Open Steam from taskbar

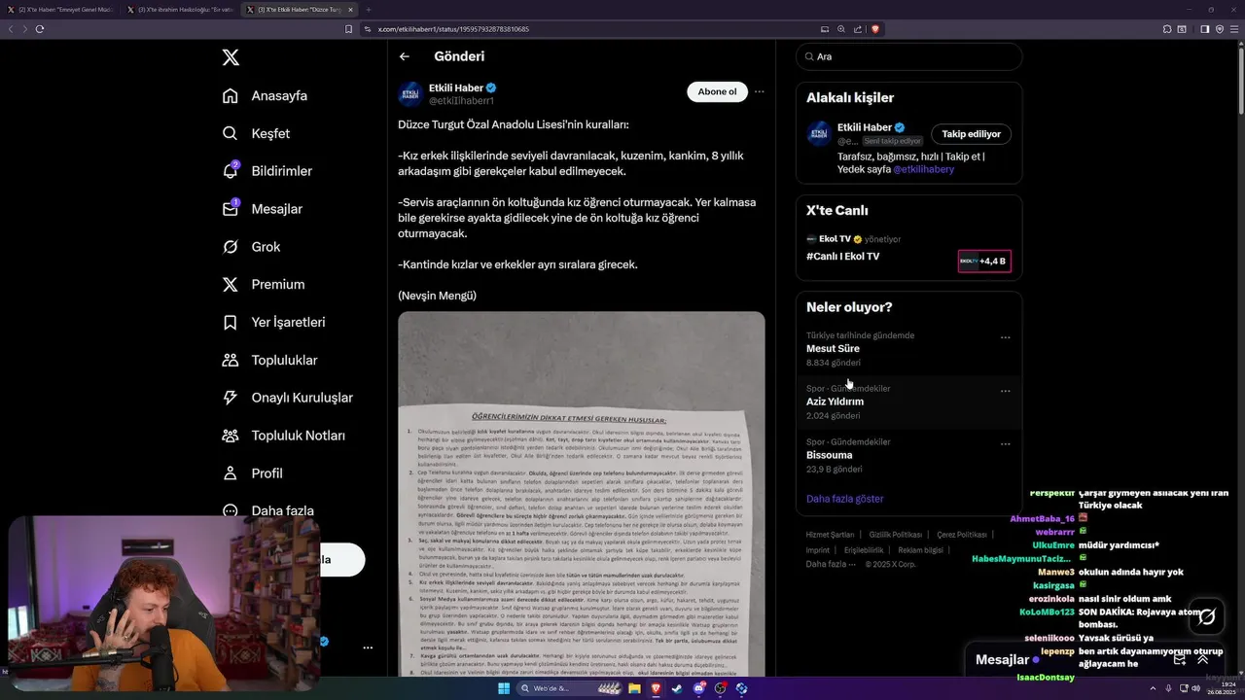[677, 688]
